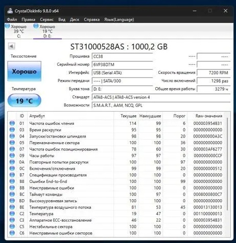The image size is (236, 243).
Task: Click the power-on hours field 3279 ч
Action: click(214, 89)
